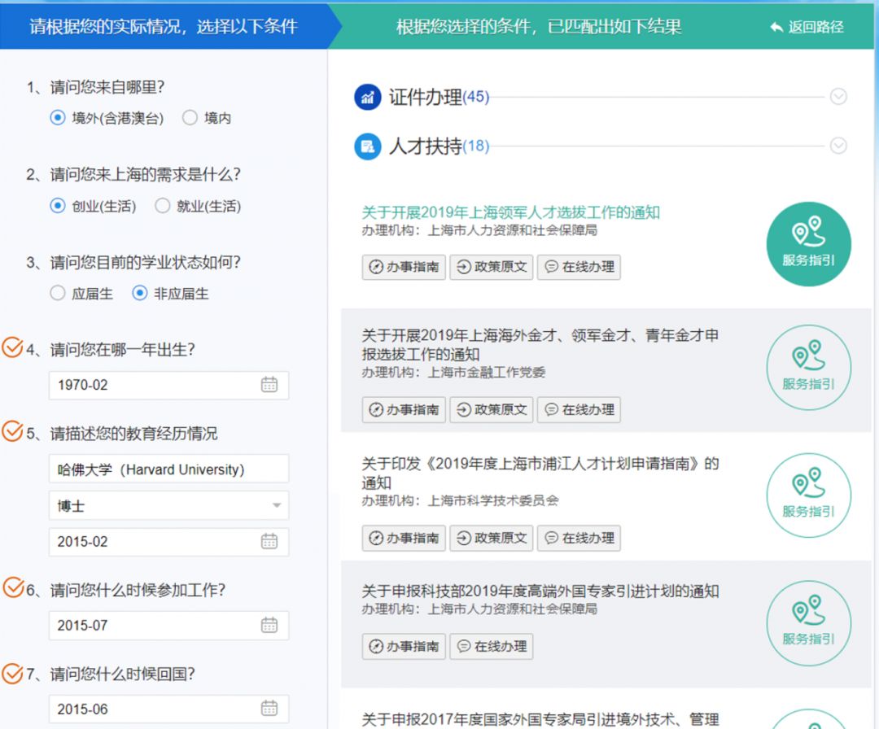Screen dimensions: 879x729
Task: Click 办事指南 under 高端外国专家引进计划 notice
Action: coord(404,647)
